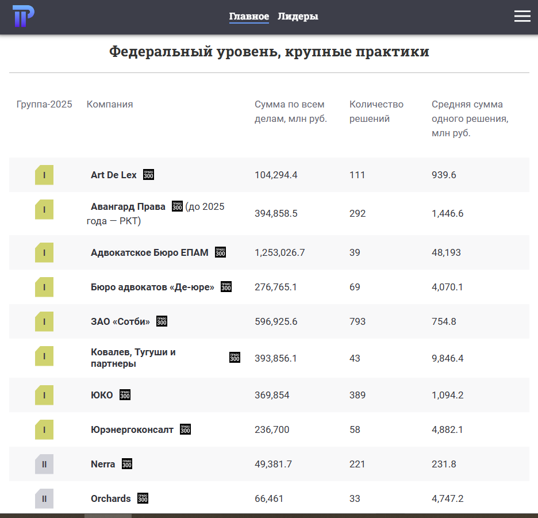The width and height of the screenshot is (538, 518).
Task: Click the group I badge for Адвокатское Бюро ЕПАМ
Action: click(44, 252)
